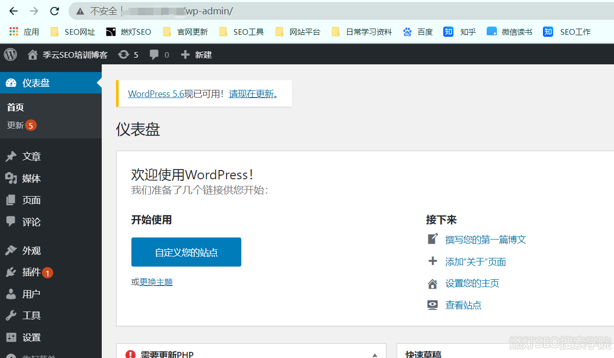The height and width of the screenshot is (358, 614).
Task: Select 仪表盘 dashboard menu item
Action: pyautogui.click(x=51, y=83)
